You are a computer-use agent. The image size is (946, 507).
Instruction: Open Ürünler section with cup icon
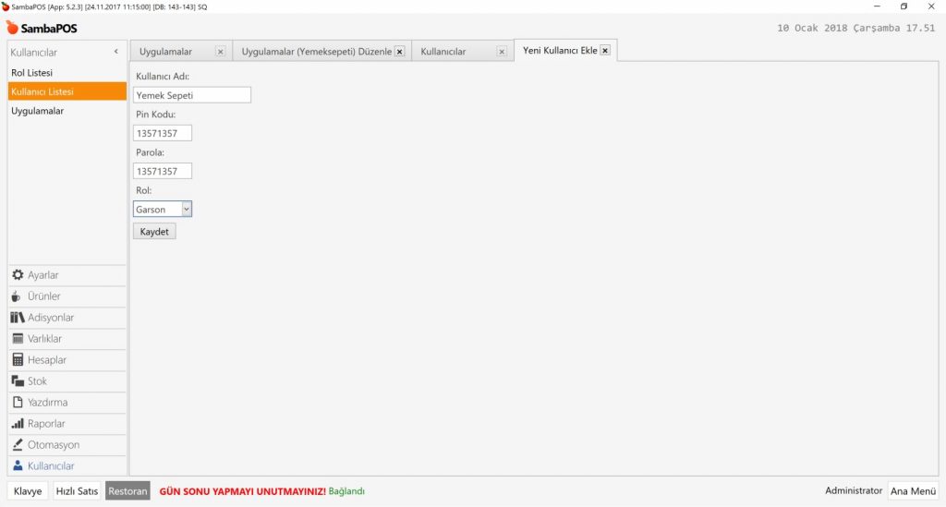tap(43, 296)
